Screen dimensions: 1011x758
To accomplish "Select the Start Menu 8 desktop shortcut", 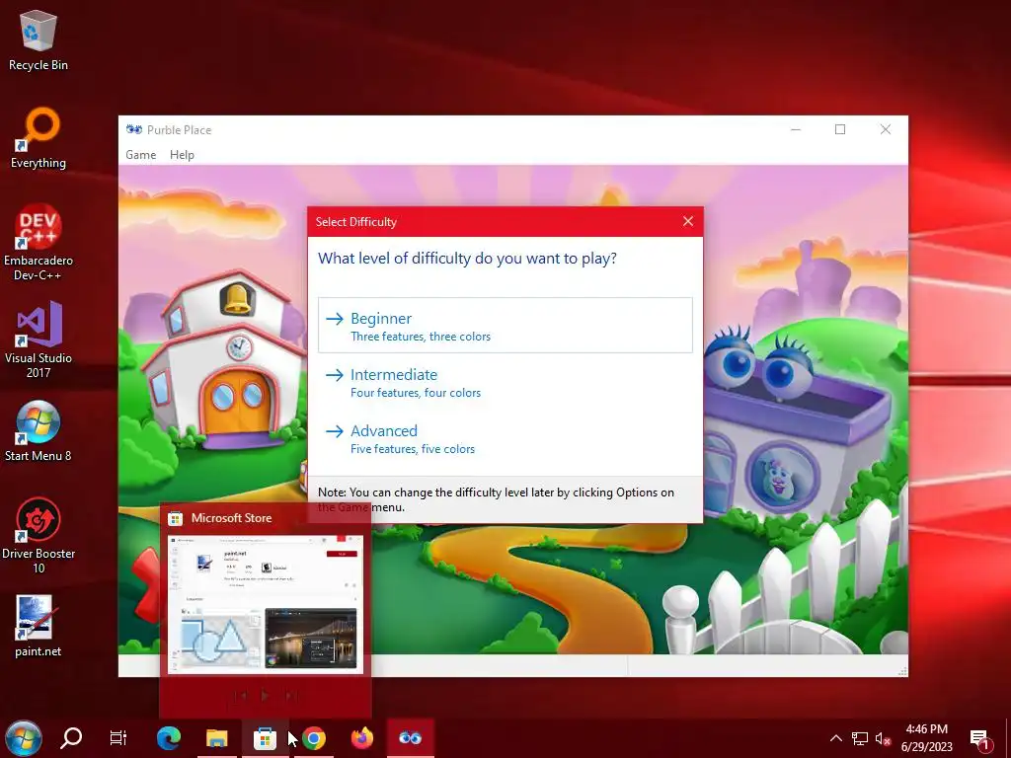I will click(39, 431).
